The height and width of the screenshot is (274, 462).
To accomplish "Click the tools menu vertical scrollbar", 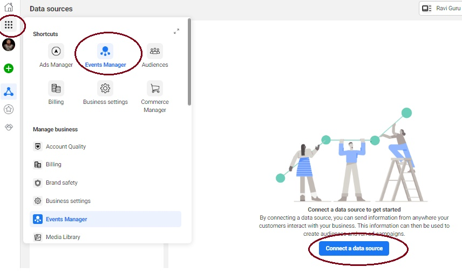I will [x=189, y=62].
